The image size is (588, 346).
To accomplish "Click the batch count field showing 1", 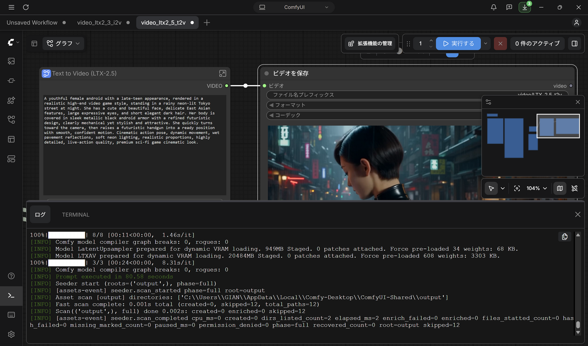I will [420, 43].
